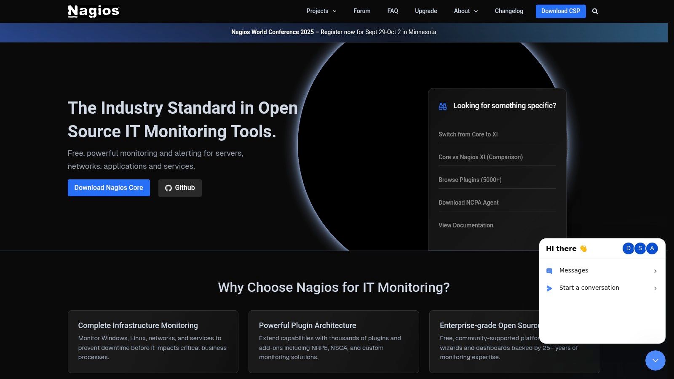Screen dimensions: 674x379
Task: Click the paper plane icon beside 'Start a conversation'
Action: (549, 288)
